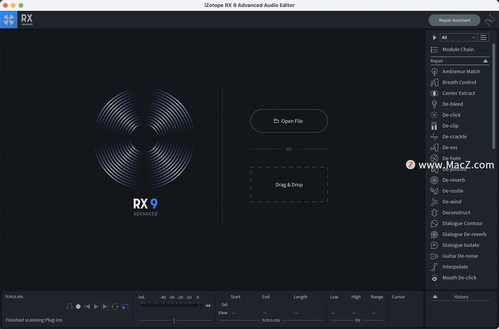The image size is (499, 329).
Task: Open the module filter All dropdown
Action: coord(458,37)
